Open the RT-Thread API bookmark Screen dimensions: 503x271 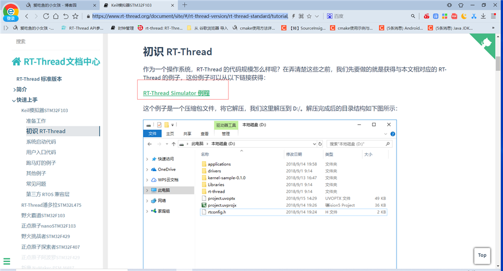tap(82, 28)
